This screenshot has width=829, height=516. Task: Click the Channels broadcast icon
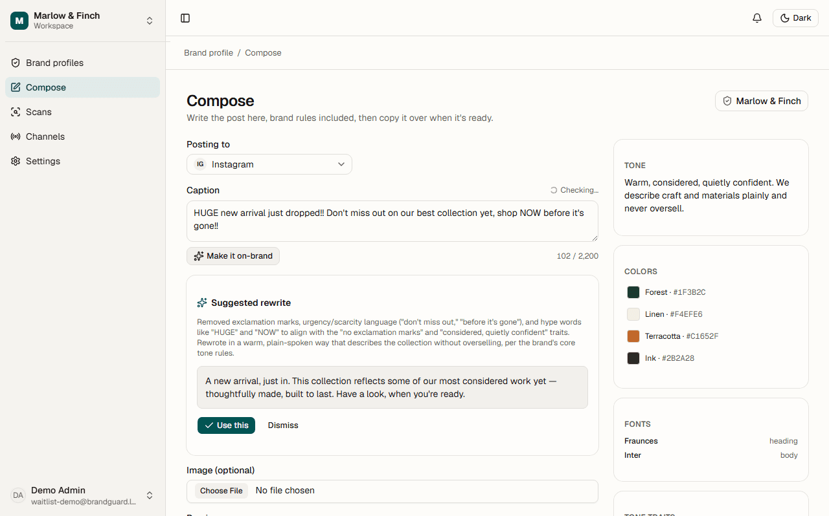click(16, 136)
